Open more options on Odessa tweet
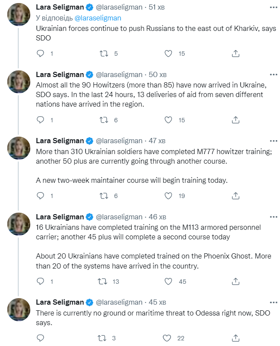This screenshot has width=280, height=346. pos(273,302)
